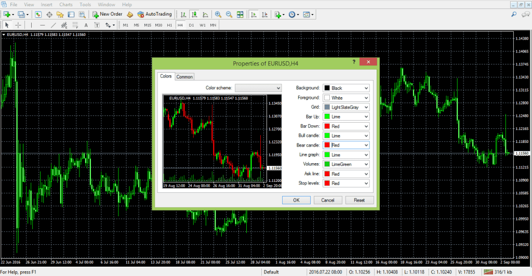Open the Market Watch panel icon

(38, 14)
